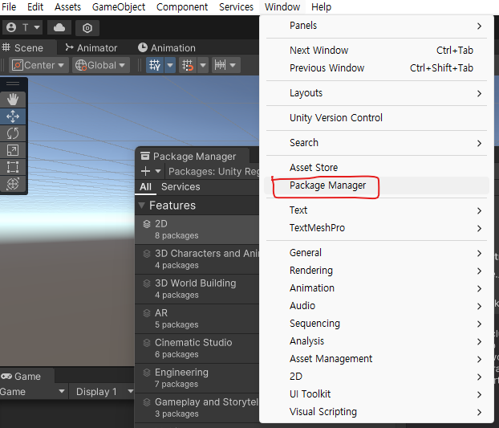Expand the Audio submenu
The image size is (499, 428).
point(376,306)
